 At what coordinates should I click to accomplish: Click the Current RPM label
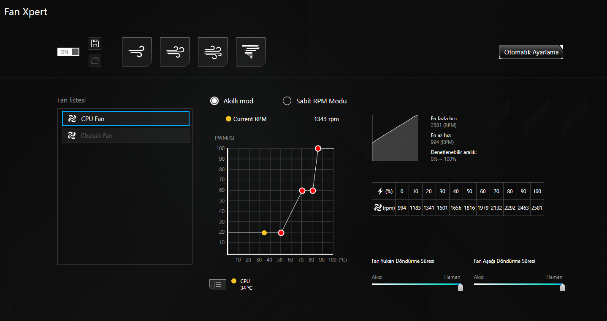[x=250, y=119]
